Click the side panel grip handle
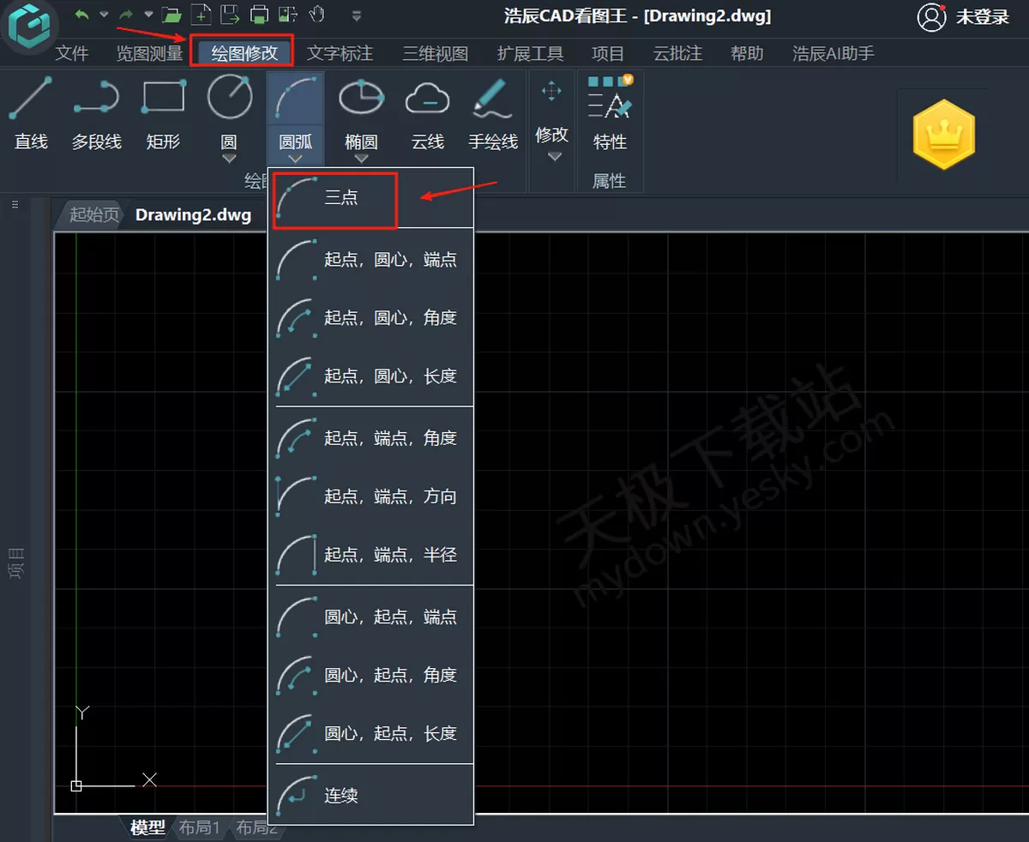The height and width of the screenshot is (842, 1029). pyautogui.click(x=15, y=206)
